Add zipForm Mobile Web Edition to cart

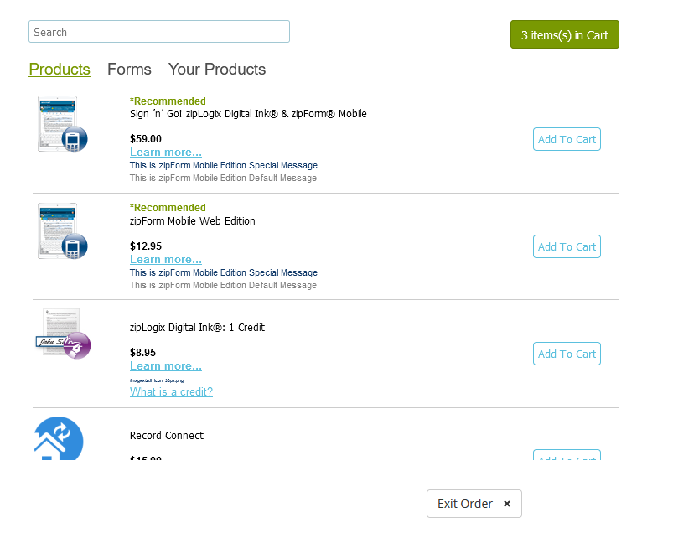pyautogui.click(x=567, y=246)
